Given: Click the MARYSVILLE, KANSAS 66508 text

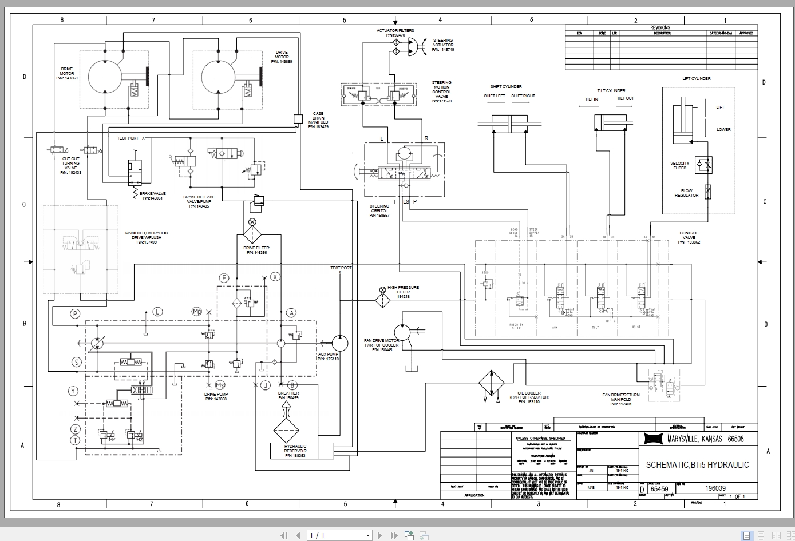Looking at the screenshot, I should [x=705, y=439].
